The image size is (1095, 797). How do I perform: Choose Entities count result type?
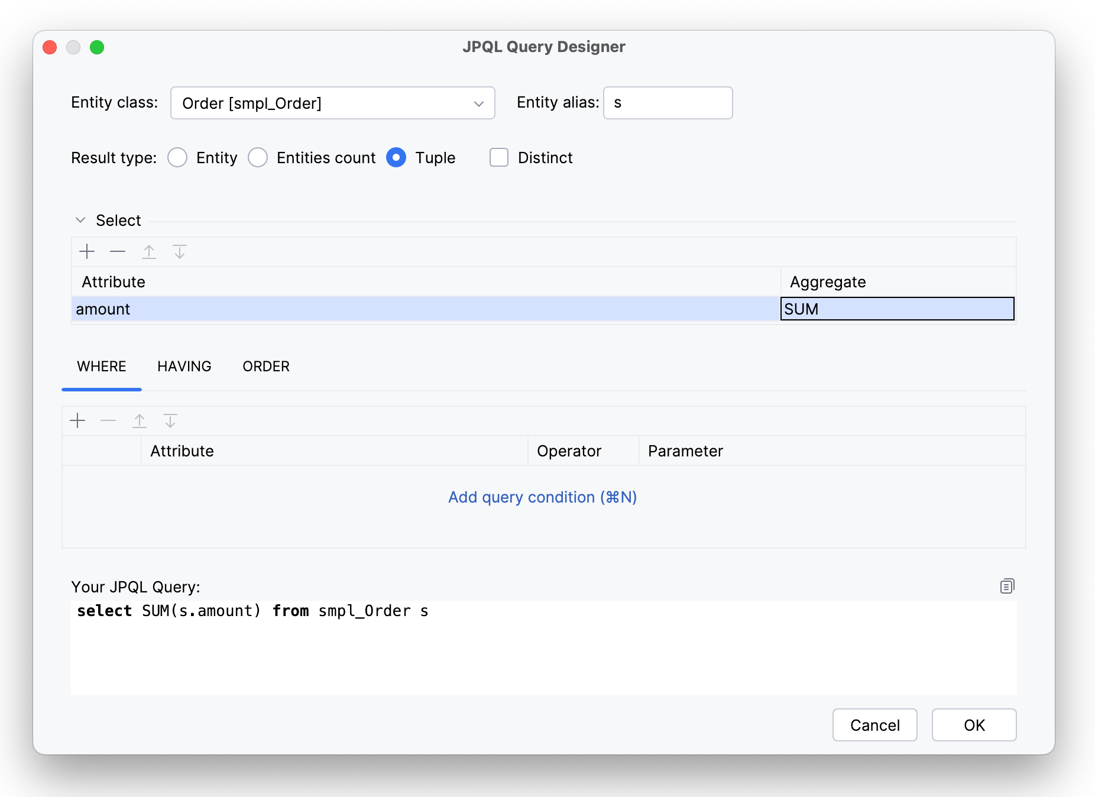coord(258,158)
